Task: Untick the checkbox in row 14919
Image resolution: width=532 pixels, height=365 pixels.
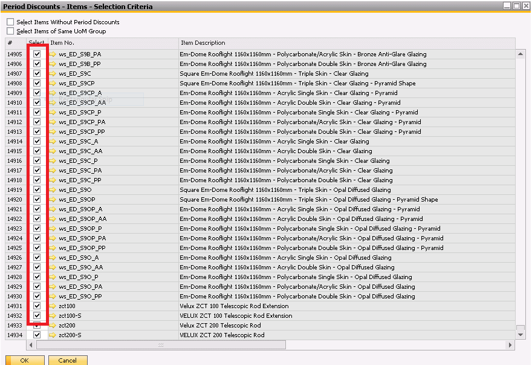Action: pyautogui.click(x=37, y=189)
